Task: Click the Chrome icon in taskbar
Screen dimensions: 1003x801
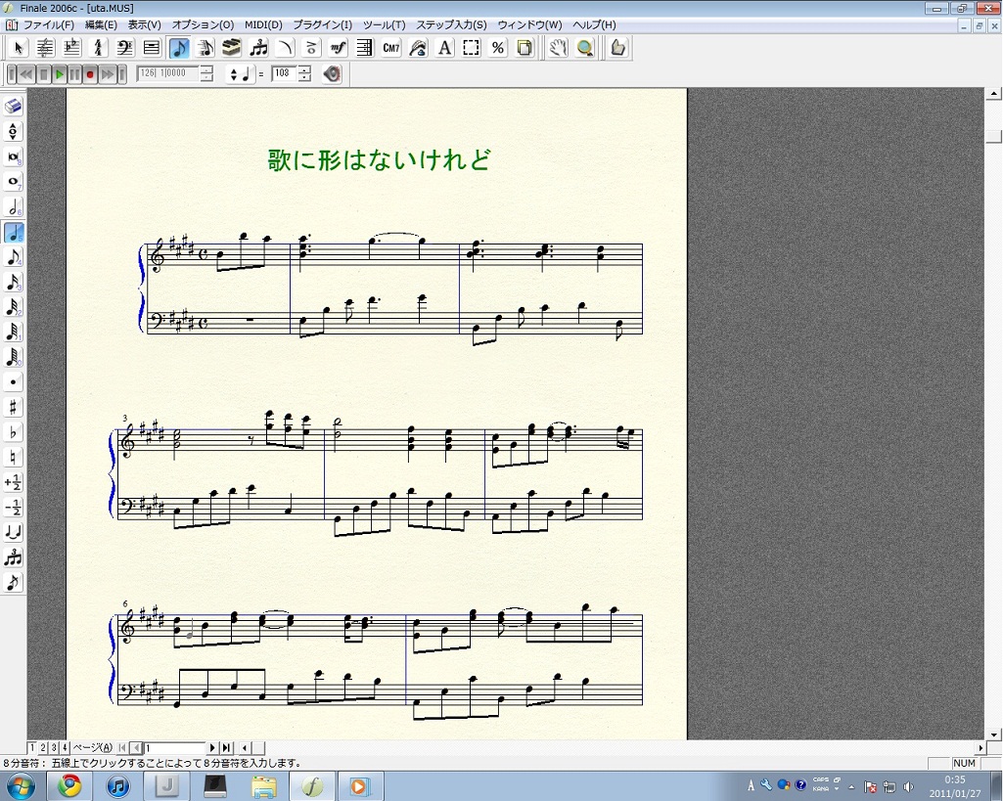Action: point(68,786)
